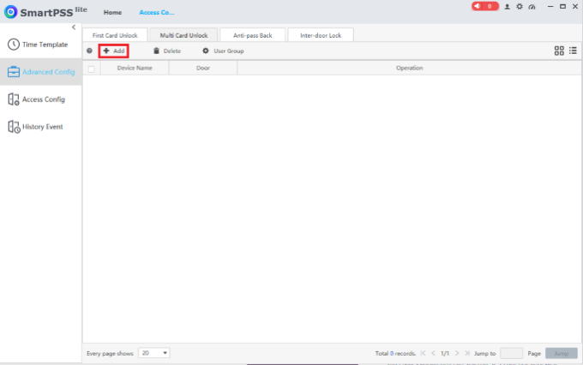The width and height of the screenshot is (583, 365).
Task: Click the Door column header
Action: tap(203, 68)
